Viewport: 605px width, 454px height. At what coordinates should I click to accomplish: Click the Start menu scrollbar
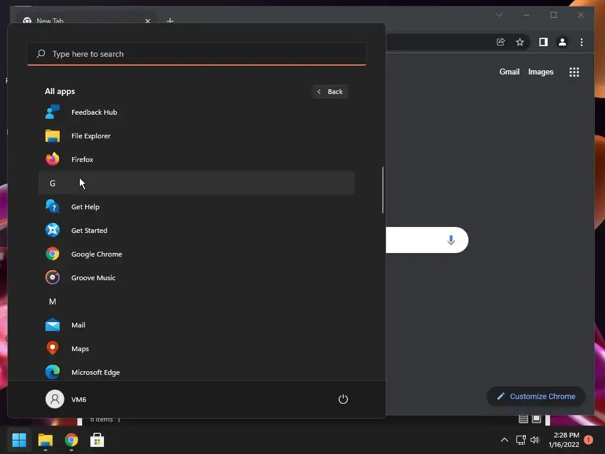383,190
